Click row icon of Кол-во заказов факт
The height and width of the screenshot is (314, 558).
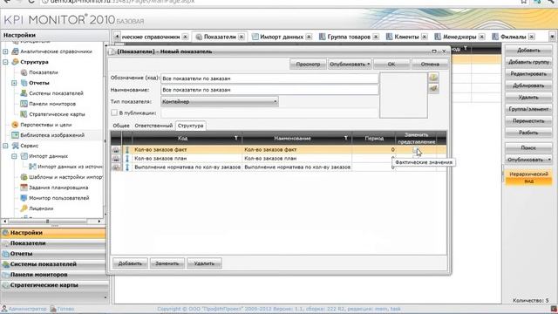coord(116,150)
